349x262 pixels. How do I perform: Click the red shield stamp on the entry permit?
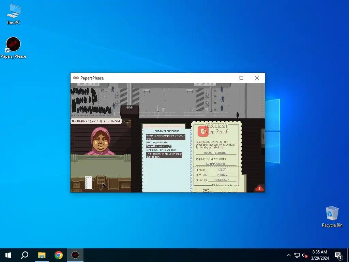203,131
